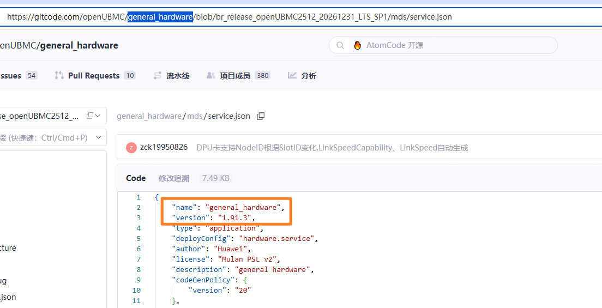Click the zck19950826 author avatar

[x=131, y=148]
